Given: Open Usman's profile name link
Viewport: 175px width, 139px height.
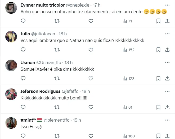Looking at the screenshot, I should pyautogui.click(x=28, y=63).
